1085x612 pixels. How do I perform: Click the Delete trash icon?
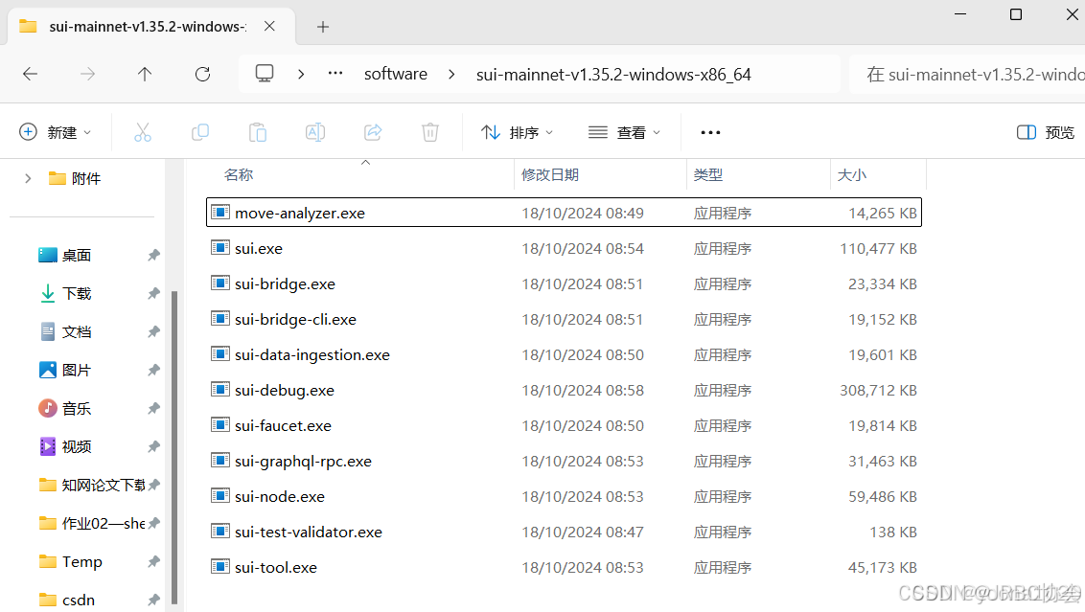[x=429, y=132]
